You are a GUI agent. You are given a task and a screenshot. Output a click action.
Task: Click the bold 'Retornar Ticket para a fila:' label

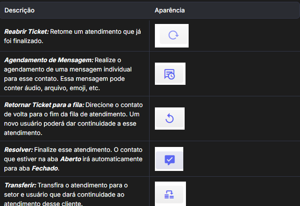click(x=44, y=105)
